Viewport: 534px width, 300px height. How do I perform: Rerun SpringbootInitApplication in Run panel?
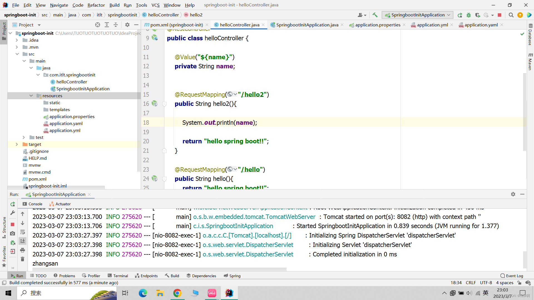13,204
